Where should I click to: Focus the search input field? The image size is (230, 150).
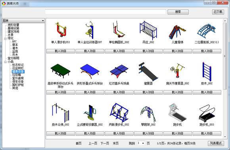coord(105,12)
